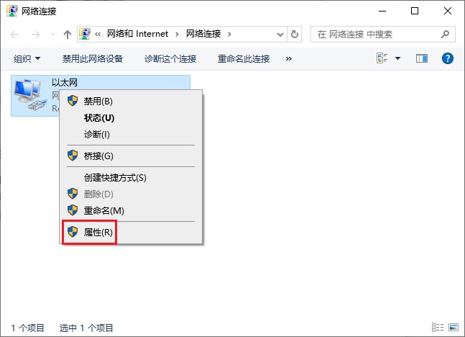Click the search magnifier icon
Image resolution: width=465 pixels, height=337 pixels.
(445, 34)
